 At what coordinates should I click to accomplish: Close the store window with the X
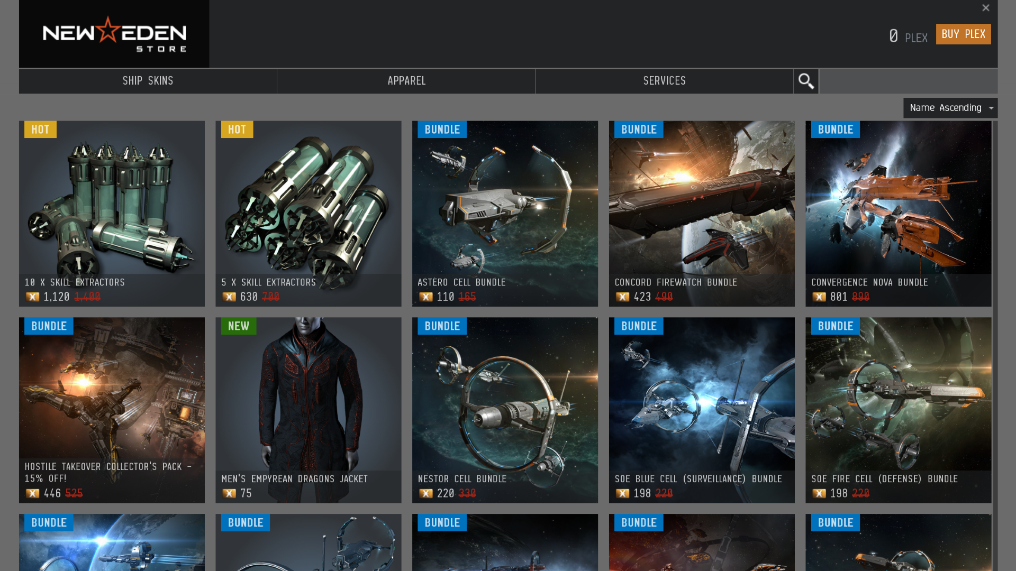pyautogui.click(x=985, y=8)
